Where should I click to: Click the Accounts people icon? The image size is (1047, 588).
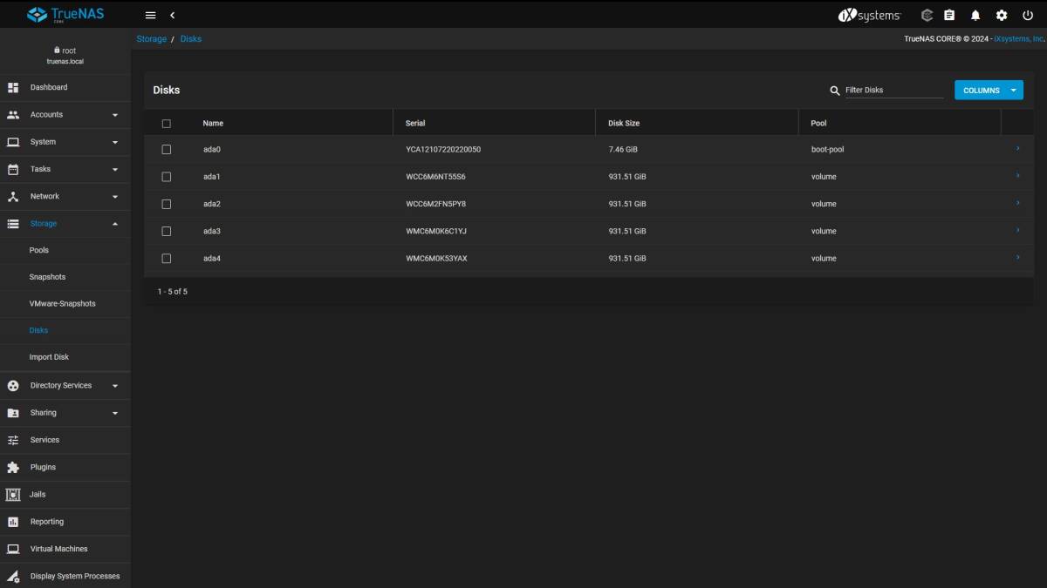click(x=13, y=114)
